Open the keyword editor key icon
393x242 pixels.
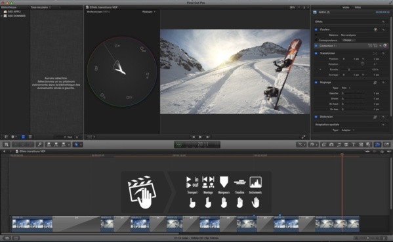39,144
